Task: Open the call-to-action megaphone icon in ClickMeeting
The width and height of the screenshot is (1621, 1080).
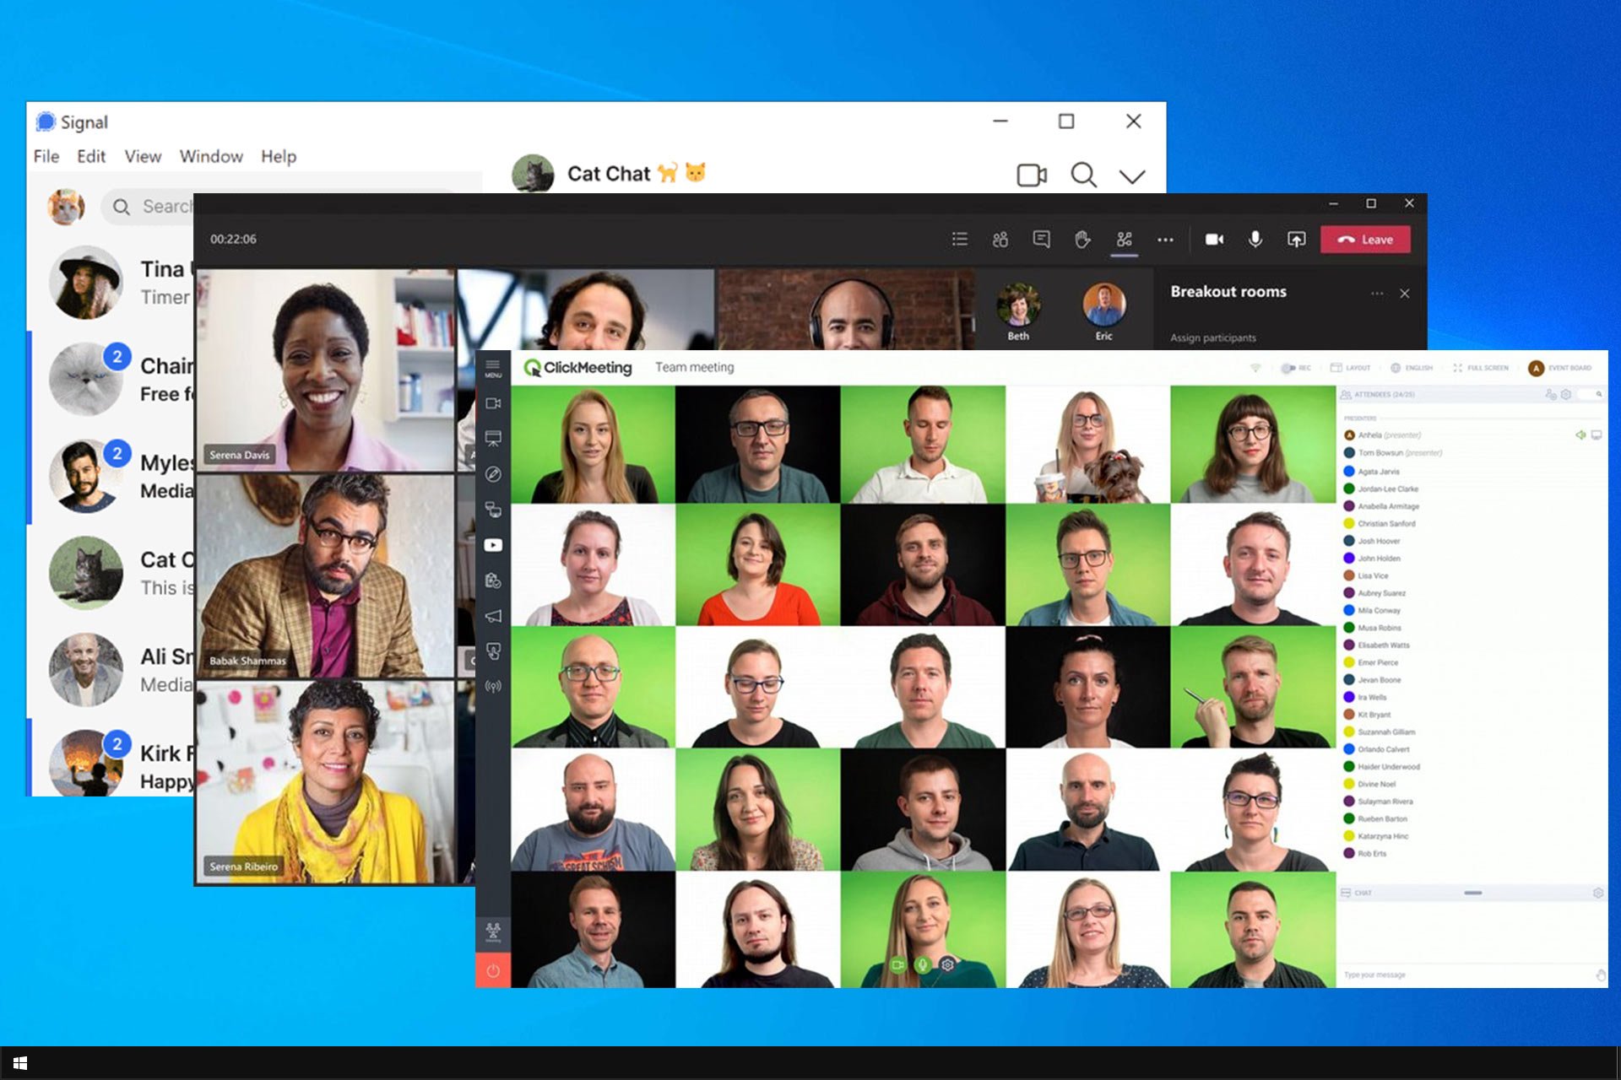Action: click(493, 616)
